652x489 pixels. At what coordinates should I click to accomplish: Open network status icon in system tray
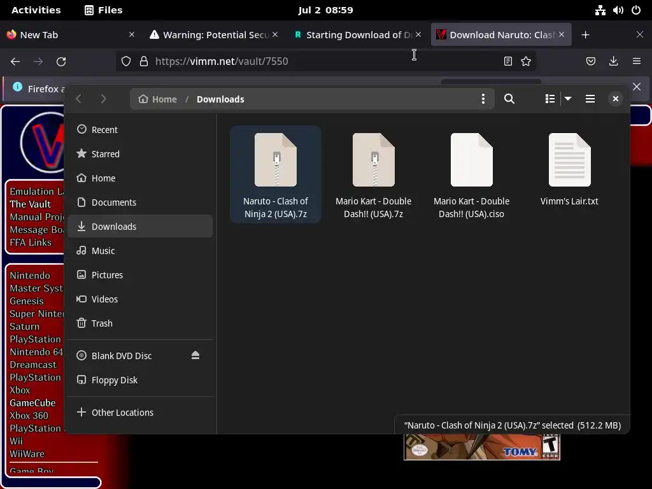point(600,10)
